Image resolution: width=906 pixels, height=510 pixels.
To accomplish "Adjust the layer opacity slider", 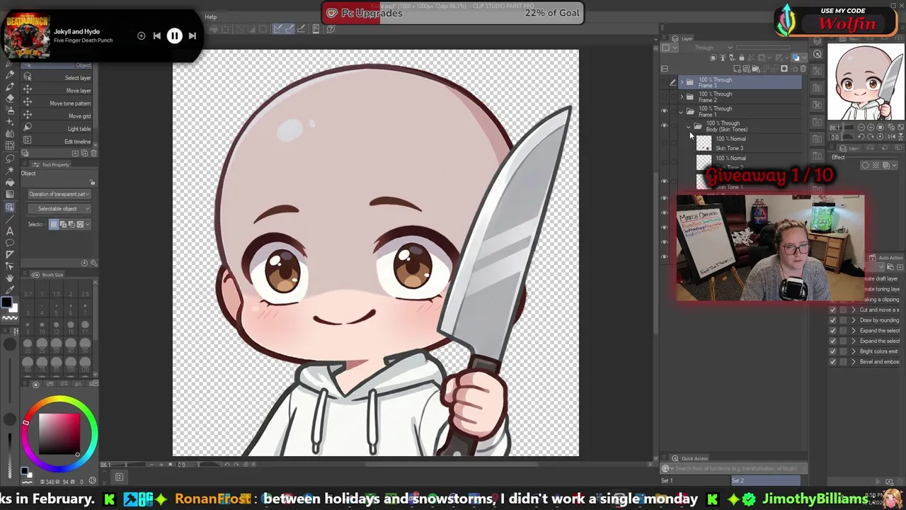I will click(763, 47).
